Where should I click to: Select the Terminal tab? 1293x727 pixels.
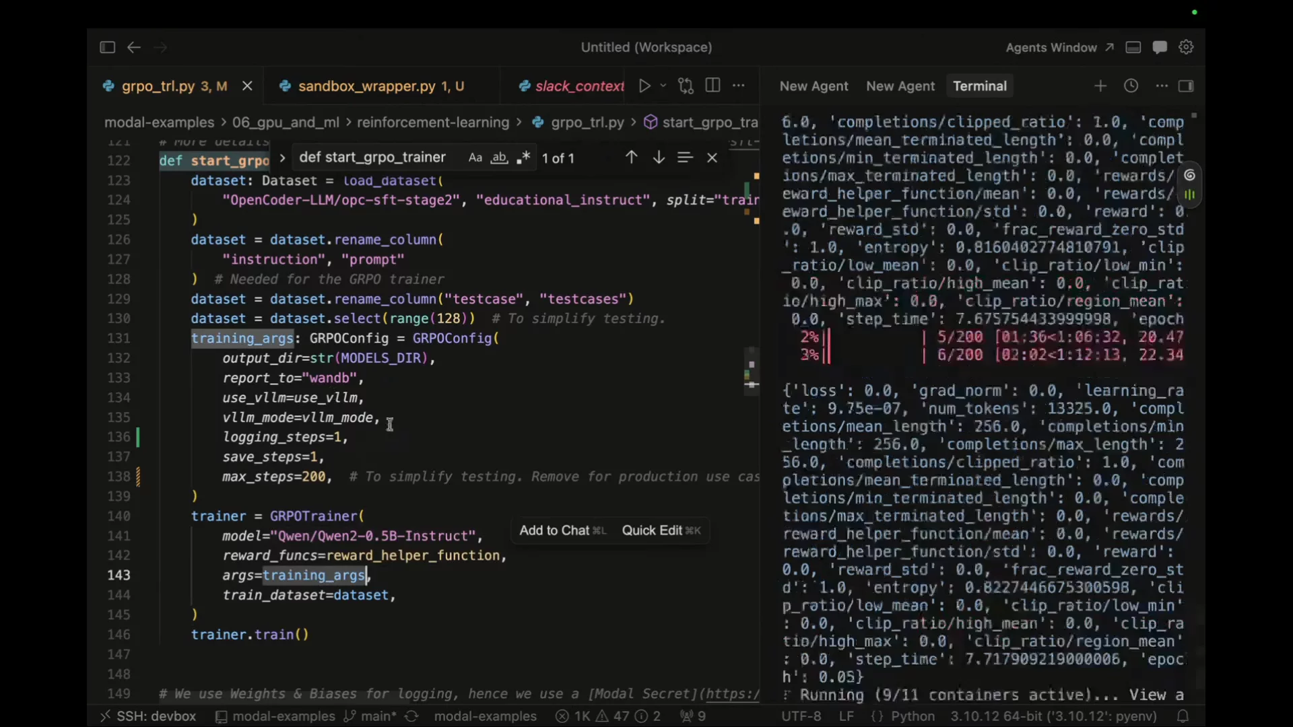(x=980, y=86)
